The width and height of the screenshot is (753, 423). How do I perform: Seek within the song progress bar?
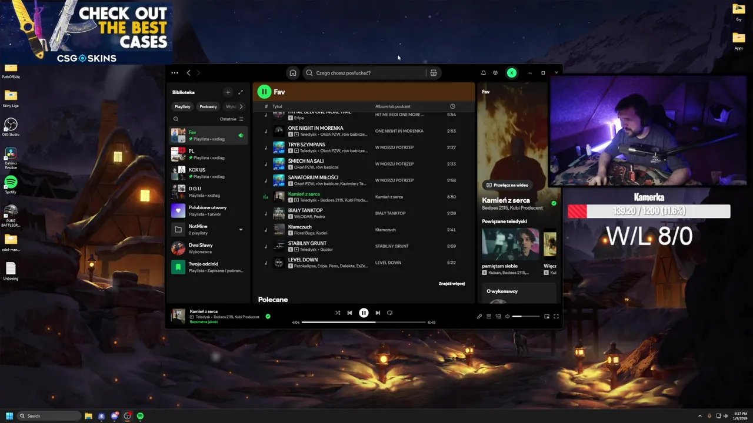point(364,322)
